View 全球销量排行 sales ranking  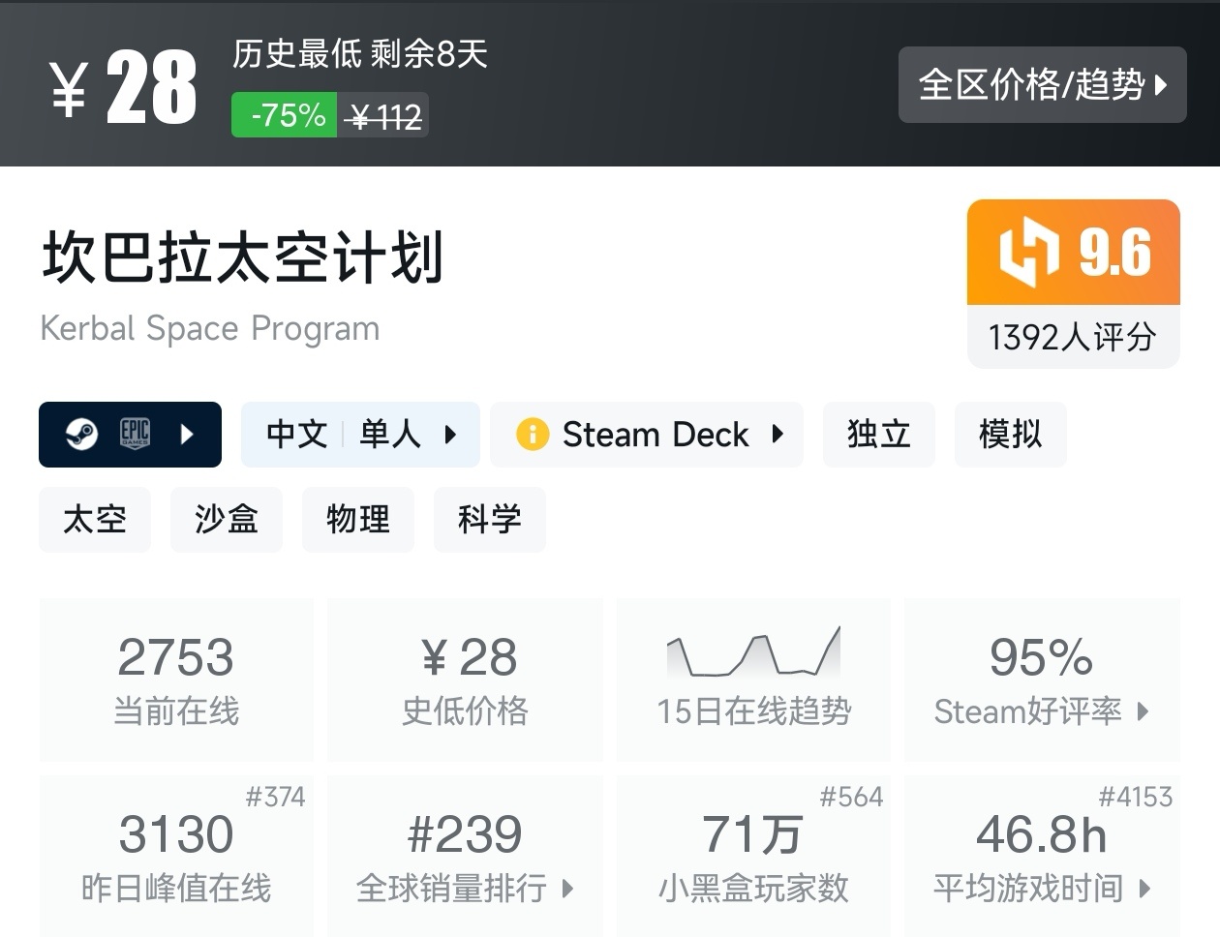[465, 856]
